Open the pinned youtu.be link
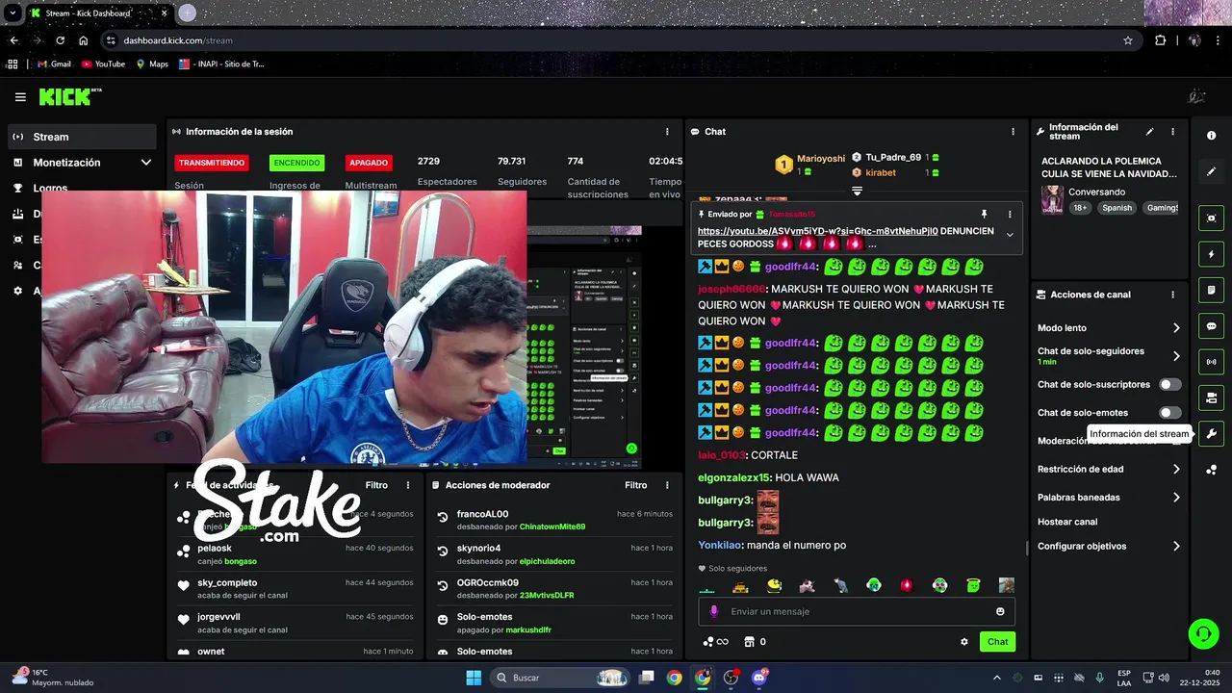Image resolution: width=1232 pixels, height=693 pixels. 817,231
